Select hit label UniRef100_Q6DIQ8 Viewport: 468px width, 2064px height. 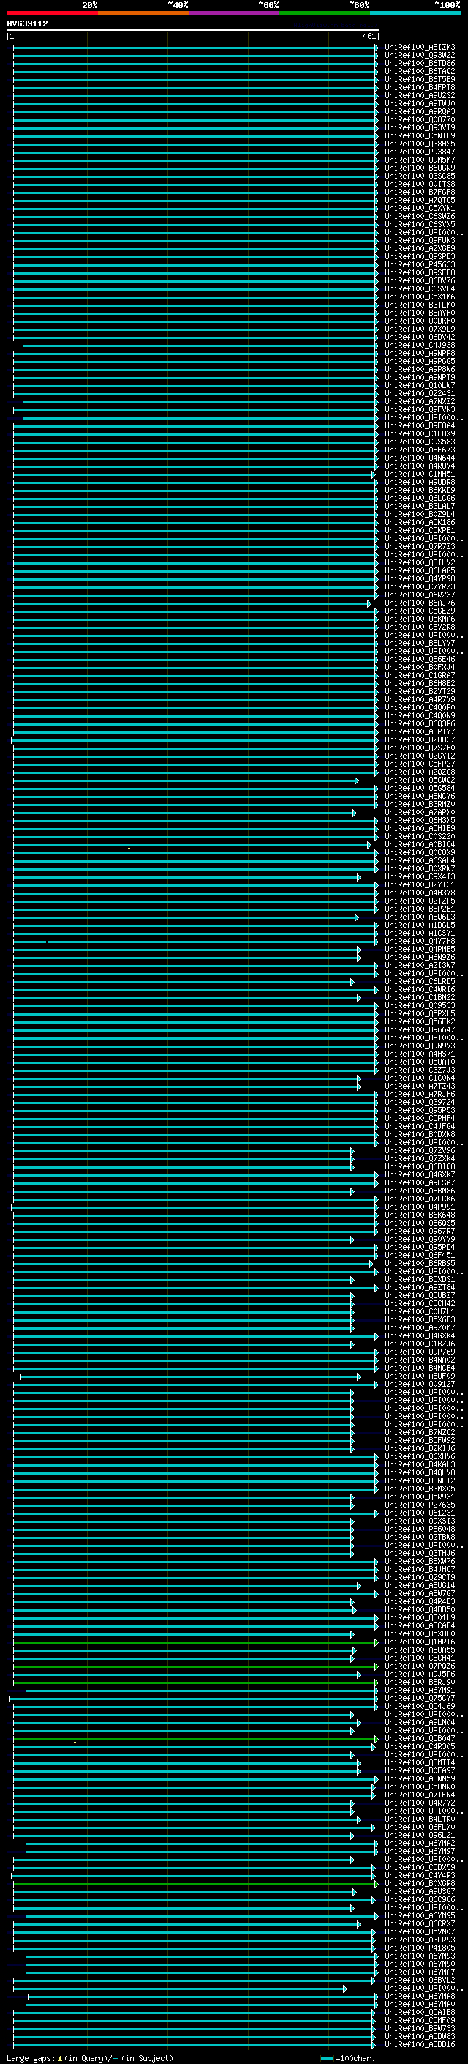point(420,1166)
